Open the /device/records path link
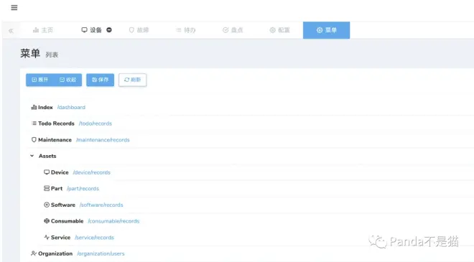The height and width of the screenshot is (262, 474). click(92, 172)
